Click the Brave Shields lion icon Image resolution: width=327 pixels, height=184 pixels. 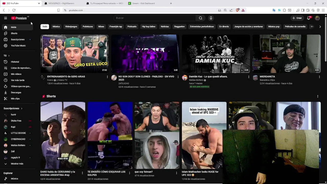tap(238, 10)
